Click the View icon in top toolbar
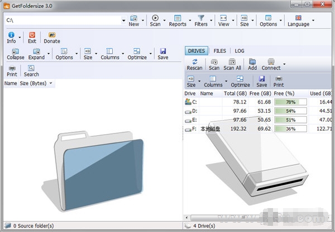 (x=223, y=21)
